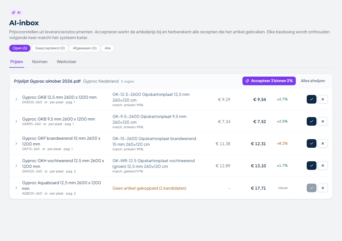342x241 pixels.
Task: Expand the GKF brandwerend 15 mm row
Action: click(x=16, y=143)
